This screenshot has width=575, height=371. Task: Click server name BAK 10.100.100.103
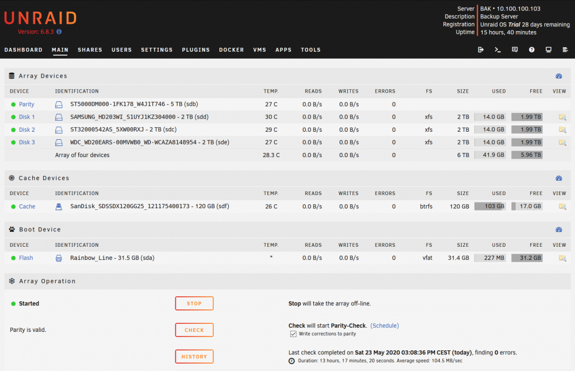pyautogui.click(x=510, y=9)
